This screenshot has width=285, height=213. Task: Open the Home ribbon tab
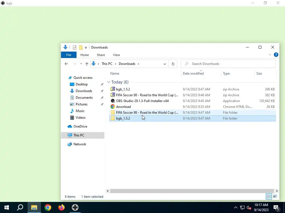(85, 55)
